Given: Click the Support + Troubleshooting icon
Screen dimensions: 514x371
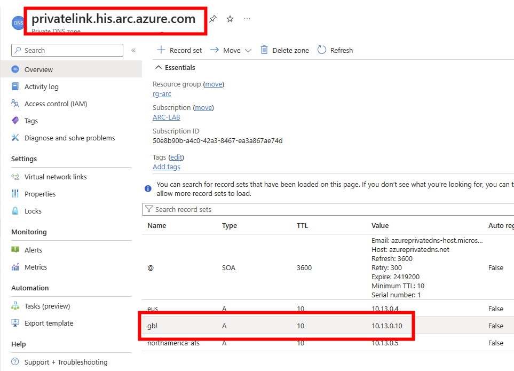Looking at the screenshot, I should [x=15, y=361].
